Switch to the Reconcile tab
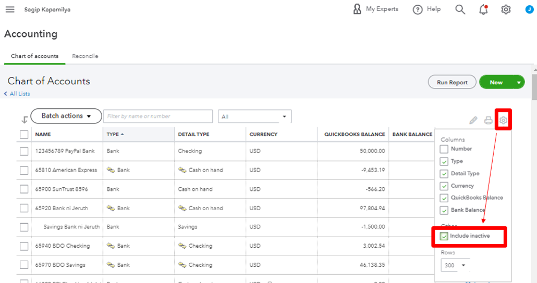Viewport: 537px width, 283px height. tap(85, 56)
